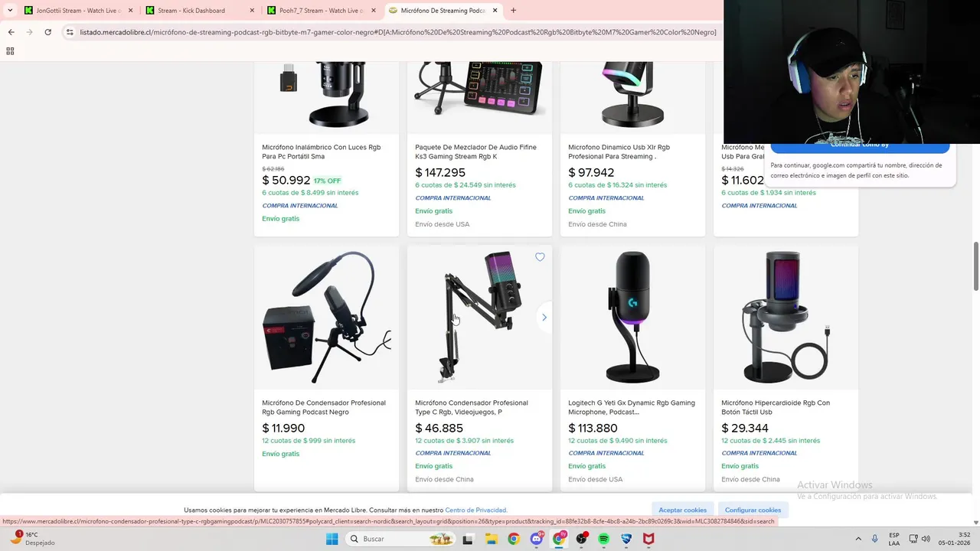Open McAfee from the taskbar
The image size is (980, 551).
(648, 539)
